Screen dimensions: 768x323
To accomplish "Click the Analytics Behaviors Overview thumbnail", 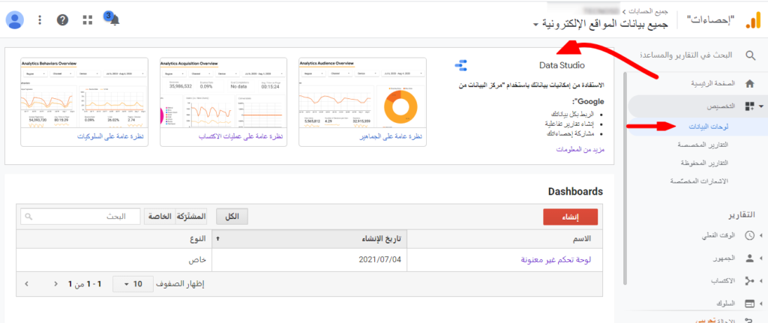I will [84, 92].
